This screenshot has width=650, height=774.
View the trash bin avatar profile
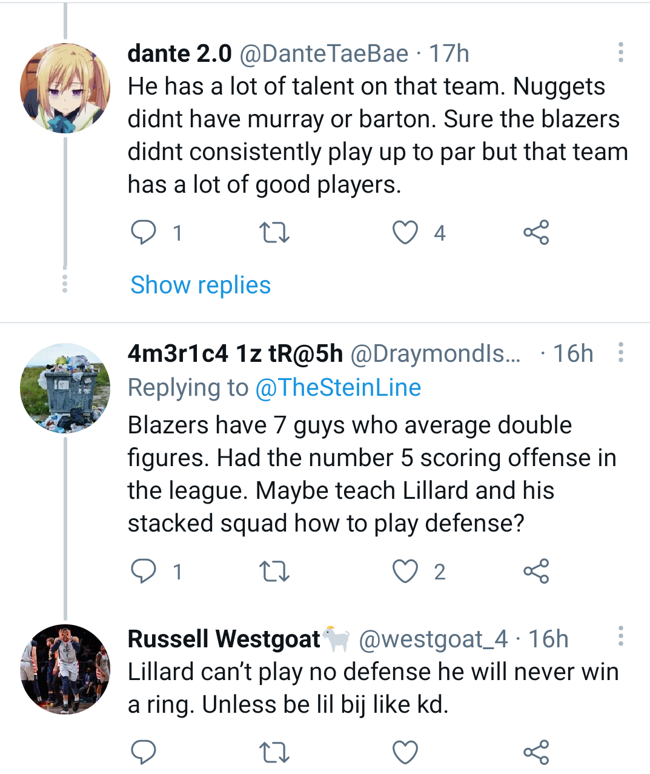[65, 388]
